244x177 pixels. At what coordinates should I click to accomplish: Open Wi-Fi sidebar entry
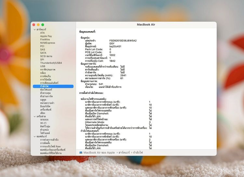click(x=43, y=123)
